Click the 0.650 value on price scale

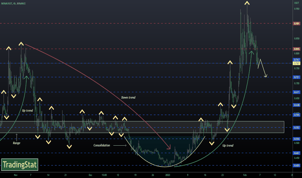pos(296,98)
